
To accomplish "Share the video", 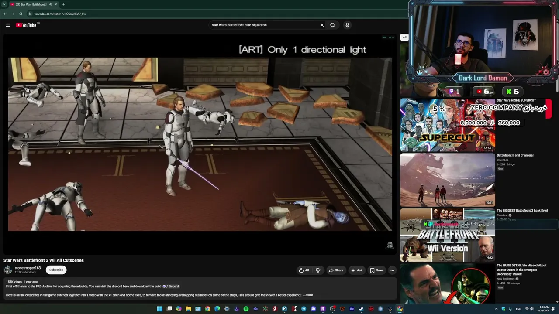I will tap(336, 270).
